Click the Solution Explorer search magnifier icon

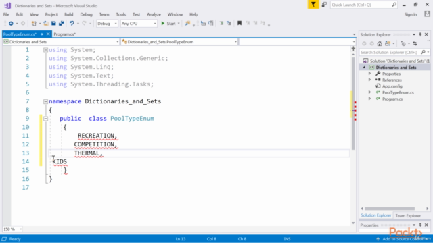tap(423, 52)
